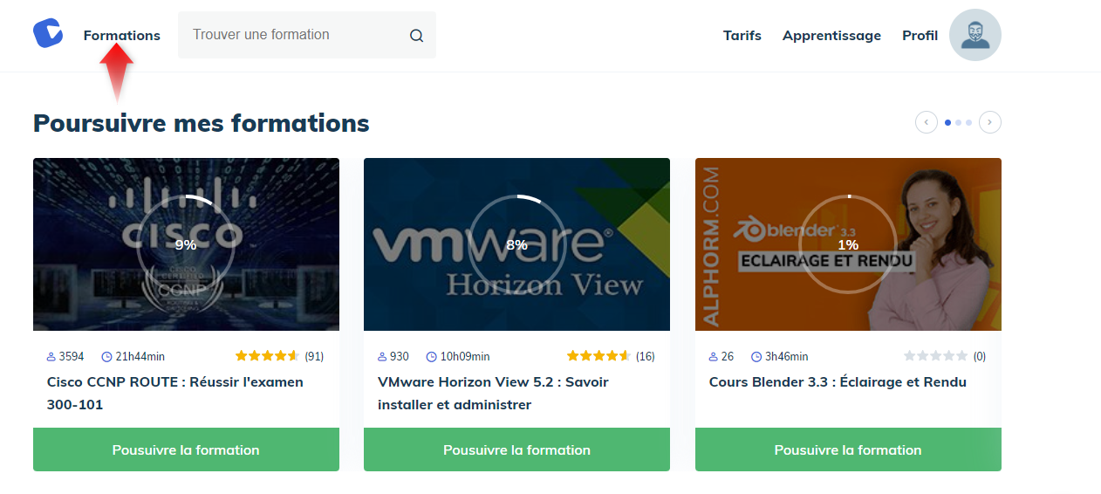Click the Cisco course star rating
Image resolution: width=1101 pixels, height=494 pixels.
[x=267, y=356]
